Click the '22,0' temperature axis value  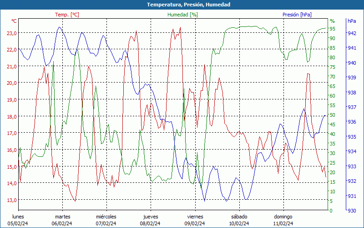pos(12,50)
